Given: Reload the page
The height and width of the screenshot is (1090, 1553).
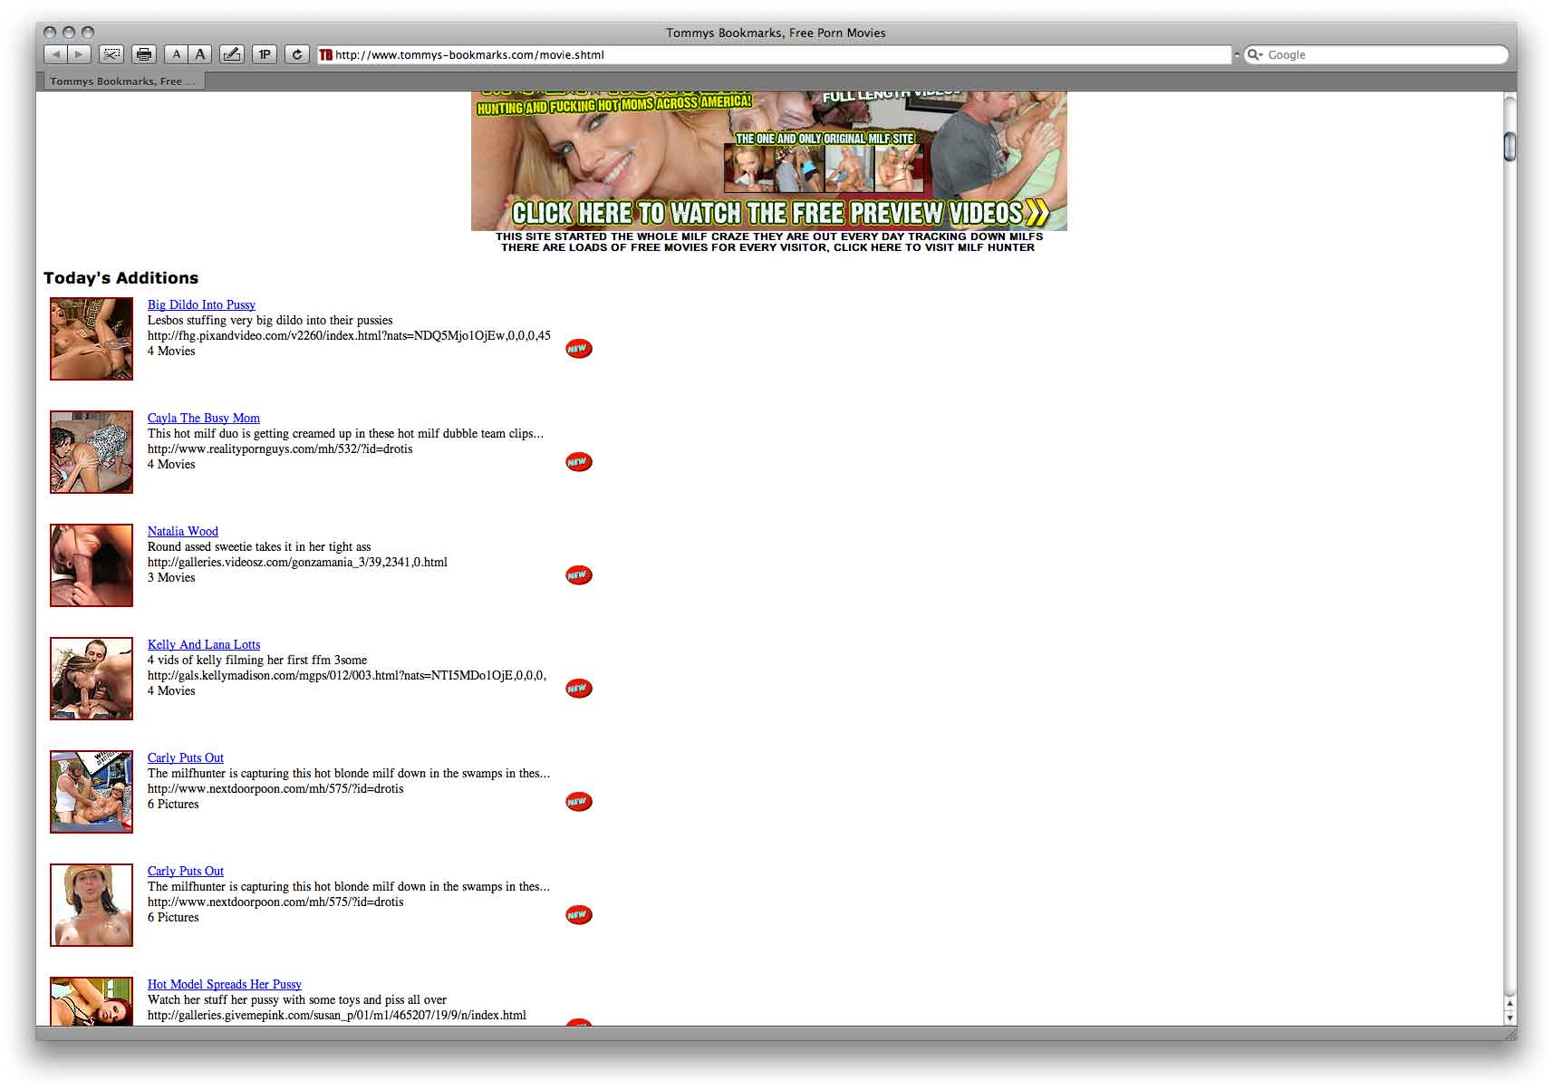Looking at the screenshot, I should pyautogui.click(x=297, y=54).
